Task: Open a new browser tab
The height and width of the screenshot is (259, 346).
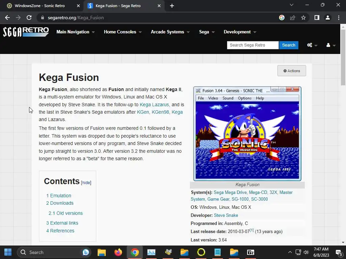Action: [172, 6]
